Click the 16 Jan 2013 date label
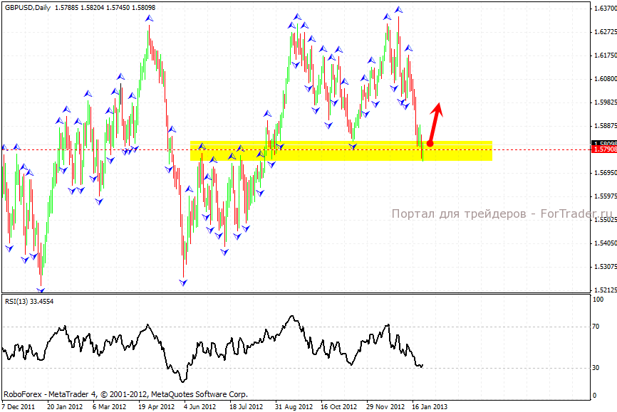Screen dimensions: 617x412 pyautogui.click(x=430, y=407)
